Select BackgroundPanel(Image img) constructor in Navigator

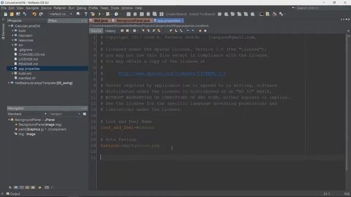click(40, 125)
